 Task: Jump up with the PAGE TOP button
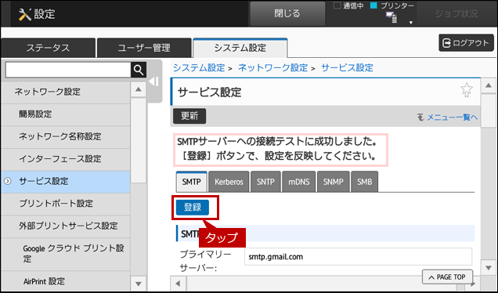447,277
